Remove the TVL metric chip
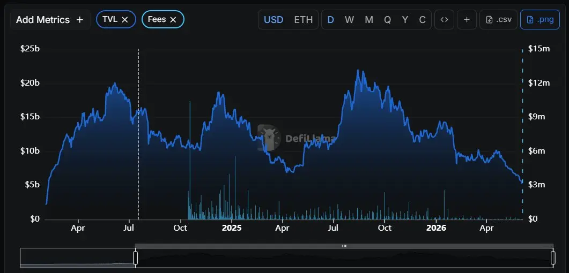Viewport: 569px width, 273px height. pos(125,20)
